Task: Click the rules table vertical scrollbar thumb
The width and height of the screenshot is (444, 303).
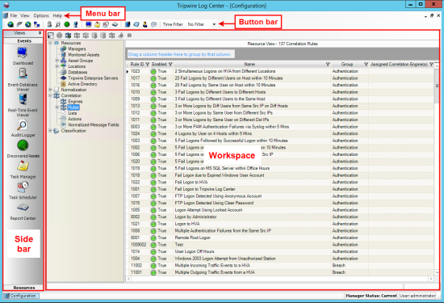Action: coord(437,86)
